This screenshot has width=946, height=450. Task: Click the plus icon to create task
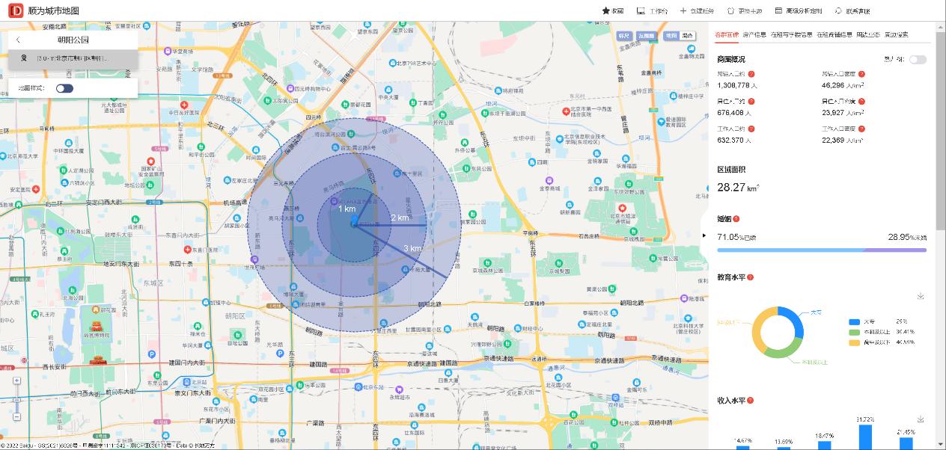(x=683, y=11)
